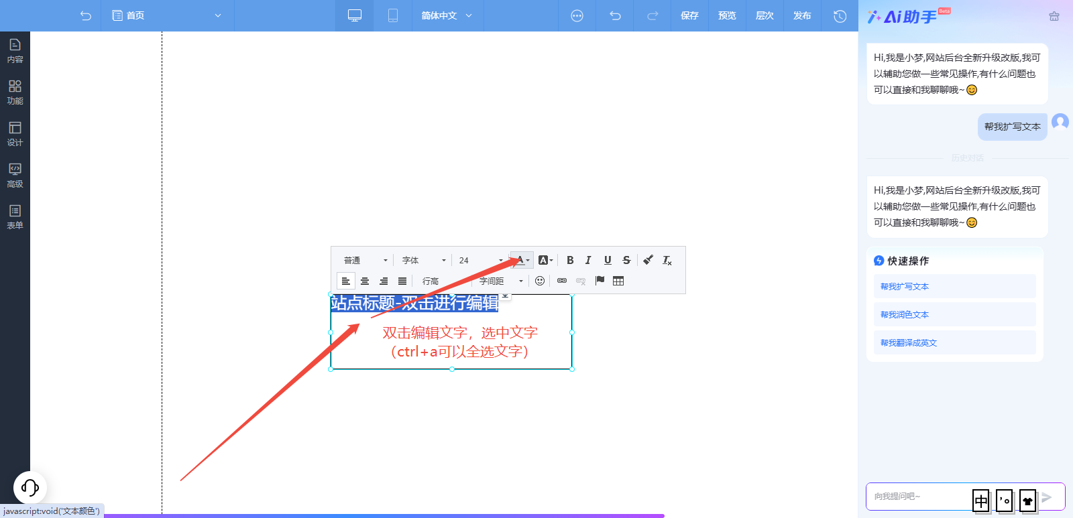Switch to desktop preview mode

(355, 15)
